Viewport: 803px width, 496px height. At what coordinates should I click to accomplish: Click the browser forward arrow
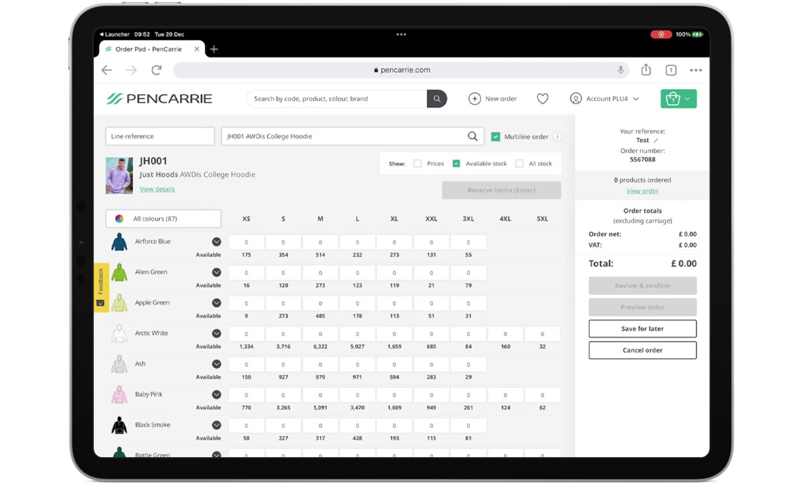click(131, 70)
